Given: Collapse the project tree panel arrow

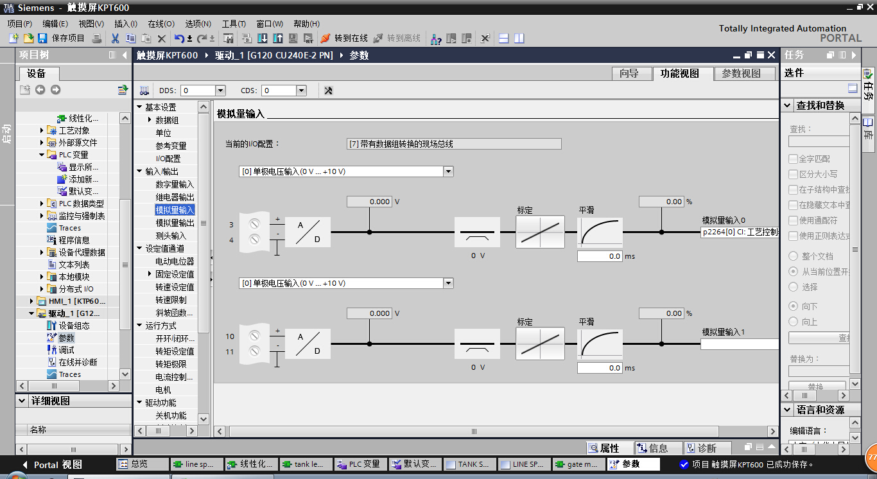Looking at the screenshot, I should tap(125, 55).
